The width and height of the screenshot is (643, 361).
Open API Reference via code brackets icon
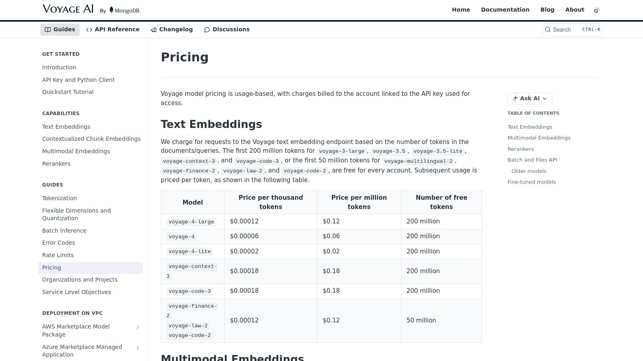(x=89, y=30)
